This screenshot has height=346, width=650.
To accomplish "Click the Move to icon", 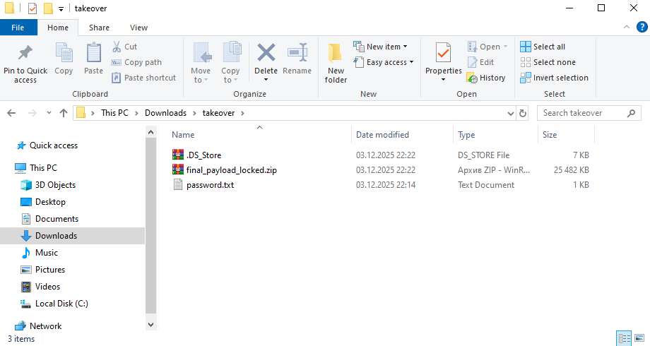I will click(202, 53).
